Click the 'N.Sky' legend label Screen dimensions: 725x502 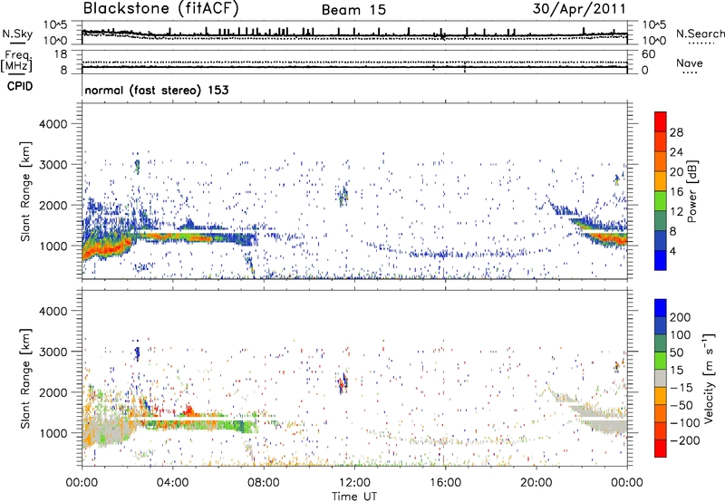pyautogui.click(x=17, y=34)
